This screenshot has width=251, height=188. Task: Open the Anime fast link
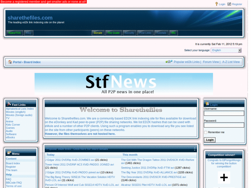10,122
